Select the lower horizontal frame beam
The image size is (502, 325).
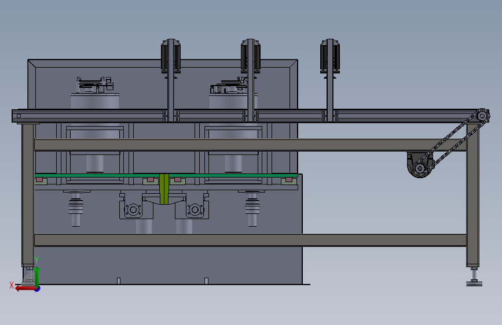point(250,240)
